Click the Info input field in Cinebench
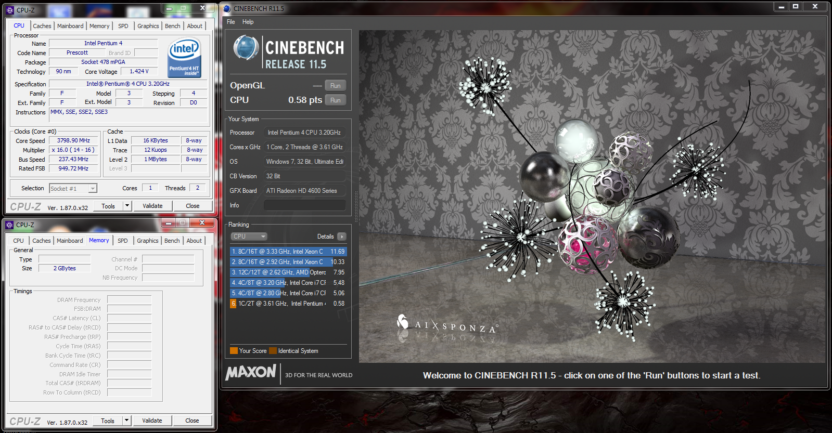 point(304,205)
